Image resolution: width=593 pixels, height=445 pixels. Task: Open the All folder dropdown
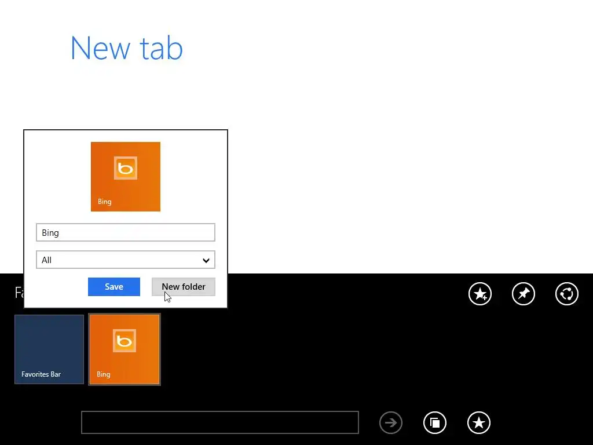tap(126, 260)
